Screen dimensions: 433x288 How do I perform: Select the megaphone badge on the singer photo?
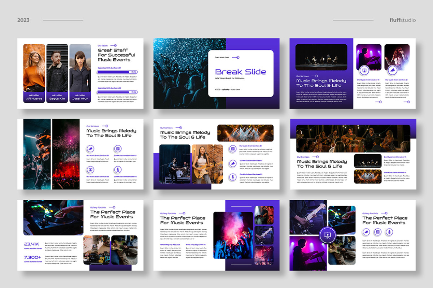pyautogui.click(x=393, y=70)
